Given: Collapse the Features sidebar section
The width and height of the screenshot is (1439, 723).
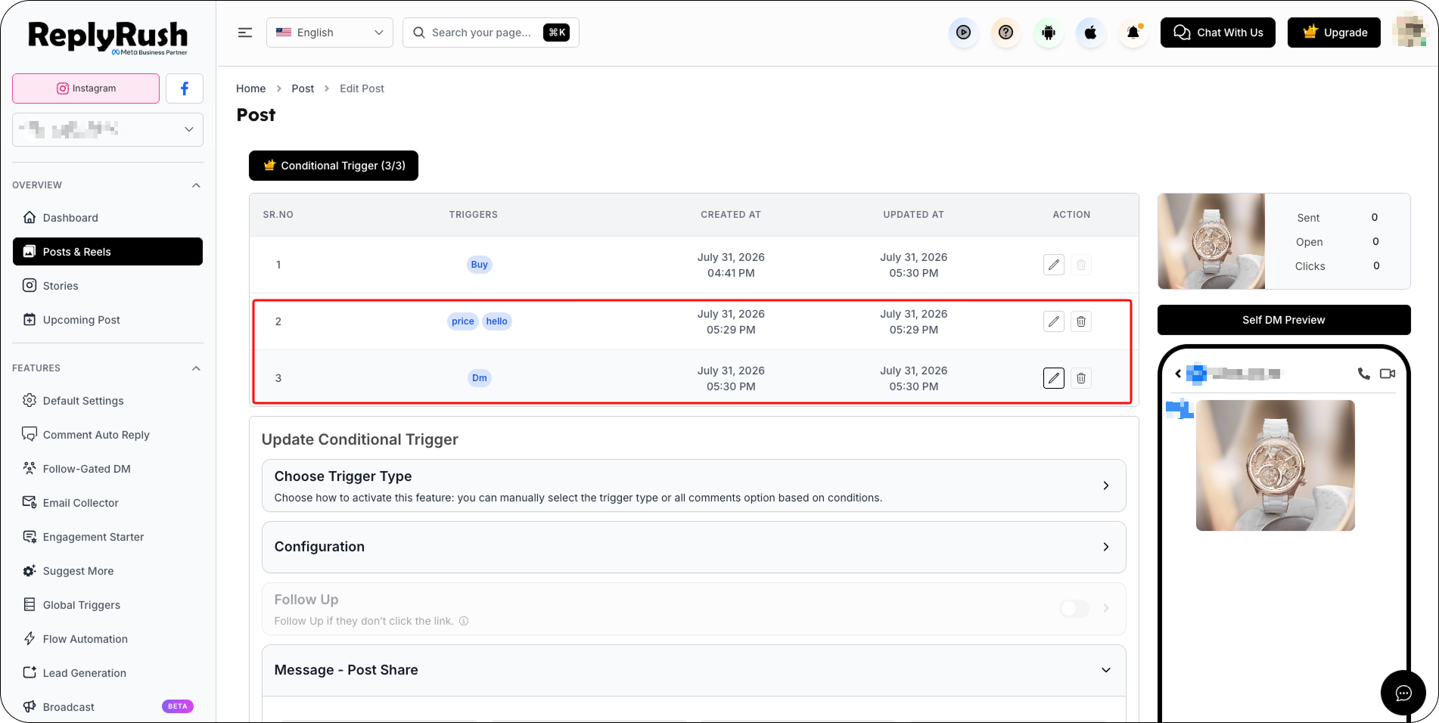Looking at the screenshot, I should pos(196,368).
